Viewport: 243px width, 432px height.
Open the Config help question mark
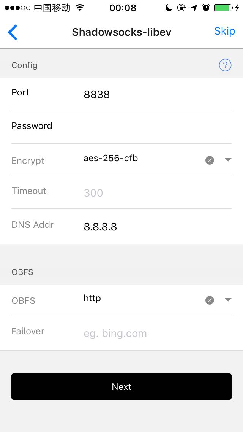pyautogui.click(x=225, y=65)
